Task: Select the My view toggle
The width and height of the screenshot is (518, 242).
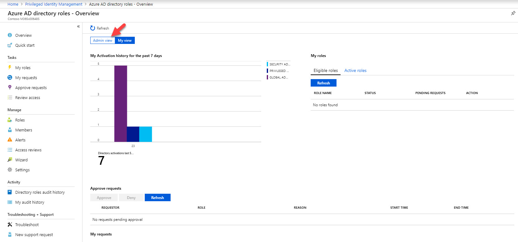Action: pyautogui.click(x=125, y=40)
